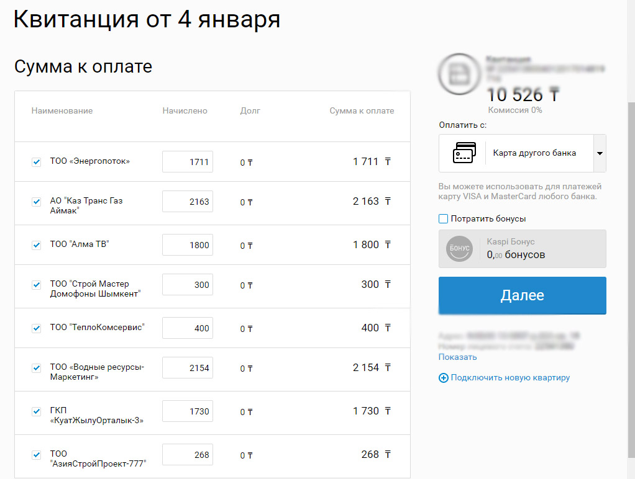The height and width of the screenshot is (479, 635).
Task: Click the ТОО "ТеплоКомсервис" name
Action: pos(97,327)
